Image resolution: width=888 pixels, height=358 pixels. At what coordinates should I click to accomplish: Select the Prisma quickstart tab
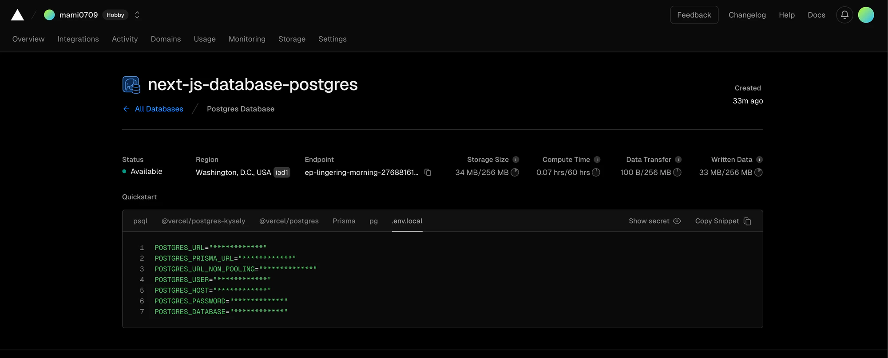[x=344, y=221]
